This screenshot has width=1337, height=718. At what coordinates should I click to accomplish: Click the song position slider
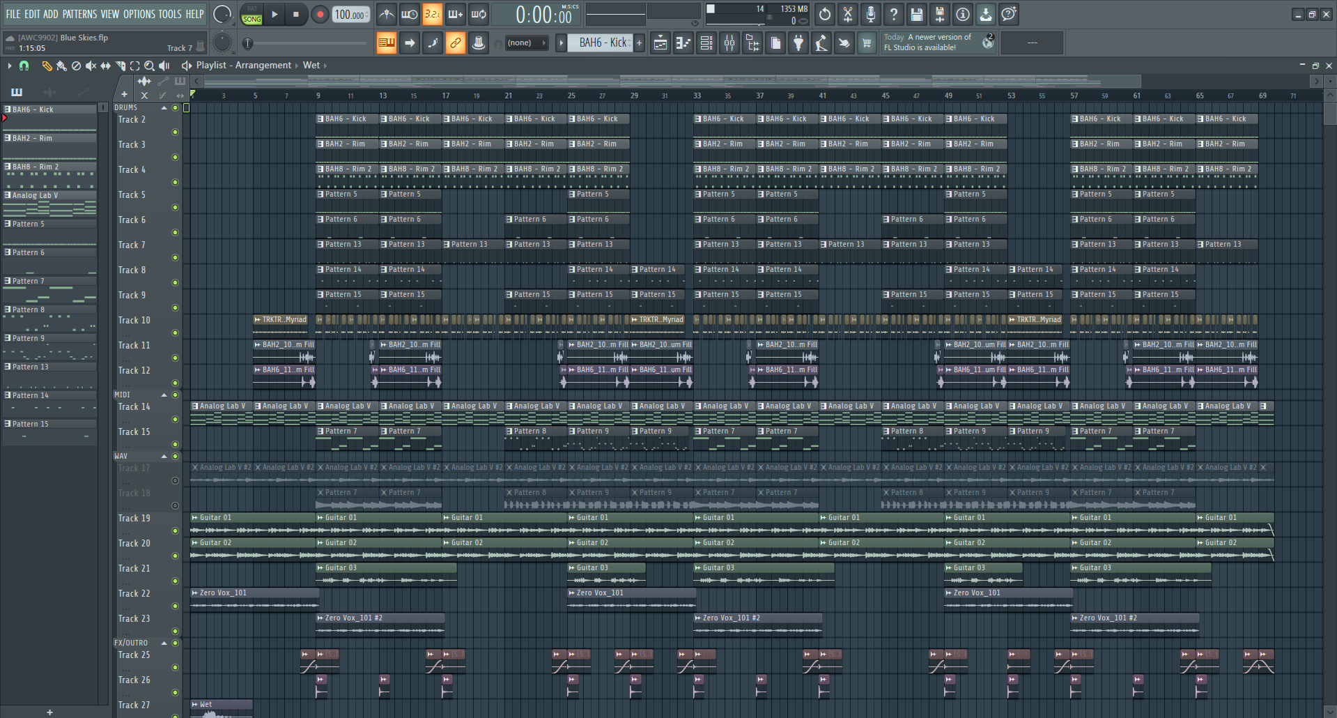(x=307, y=43)
